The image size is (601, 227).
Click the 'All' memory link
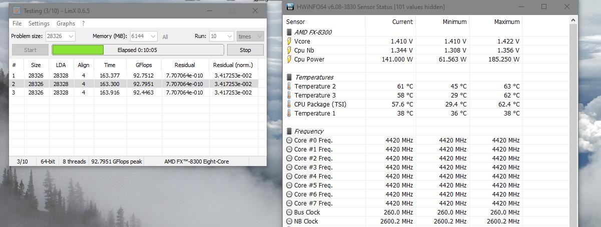[x=165, y=36]
